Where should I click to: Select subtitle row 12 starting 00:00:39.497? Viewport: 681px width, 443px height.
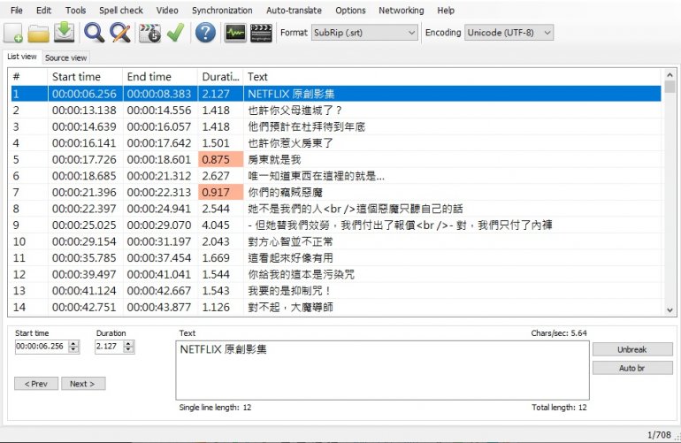(336, 274)
